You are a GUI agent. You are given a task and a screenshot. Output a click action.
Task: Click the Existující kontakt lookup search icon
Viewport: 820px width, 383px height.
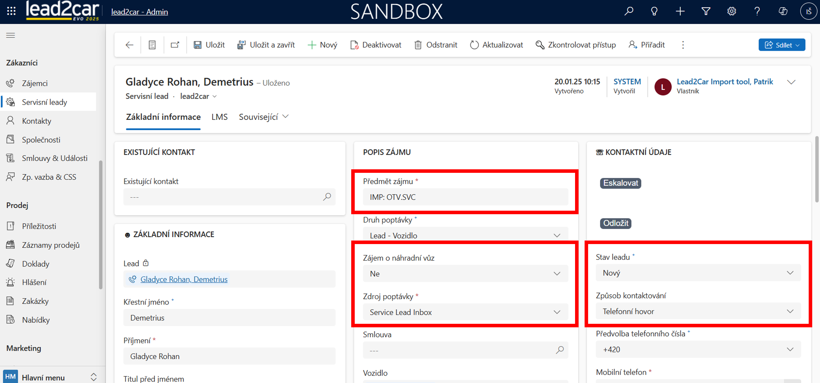pyautogui.click(x=327, y=197)
